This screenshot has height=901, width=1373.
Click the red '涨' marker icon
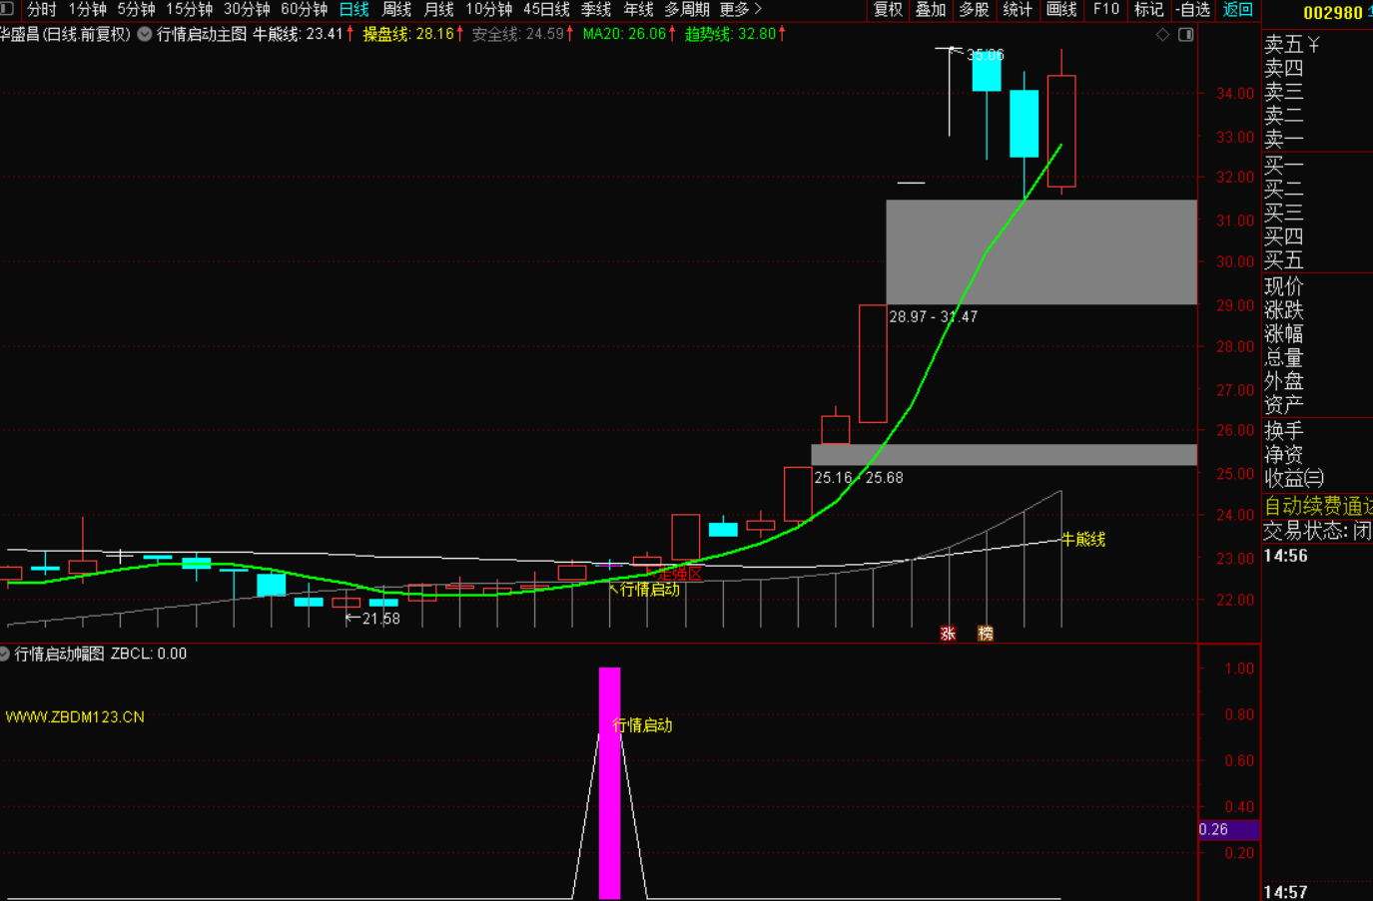(948, 634)
